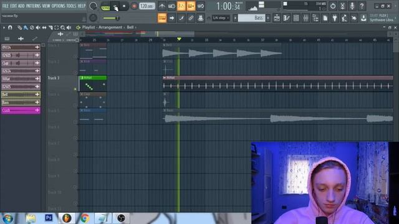
Task: Open the Channel rack icon
Action: (296, 18)
